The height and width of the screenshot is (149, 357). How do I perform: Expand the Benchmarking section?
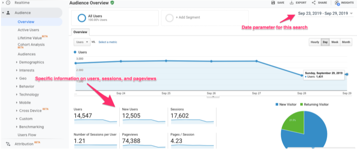tap(17, 127)
